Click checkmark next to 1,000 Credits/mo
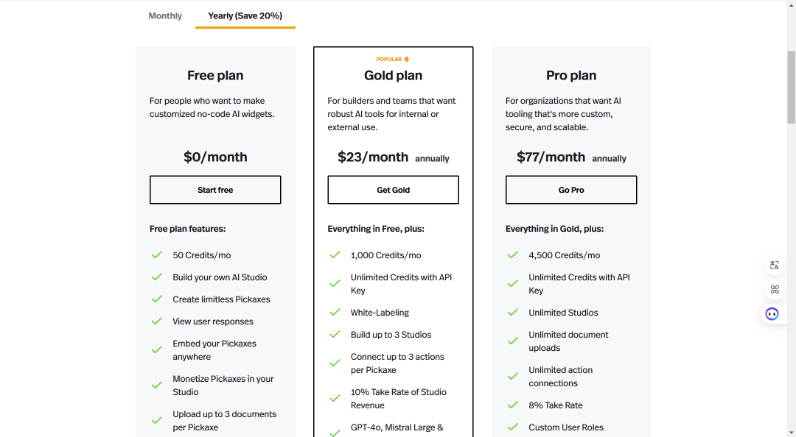The image size is (796, 437). click(335, 255)
